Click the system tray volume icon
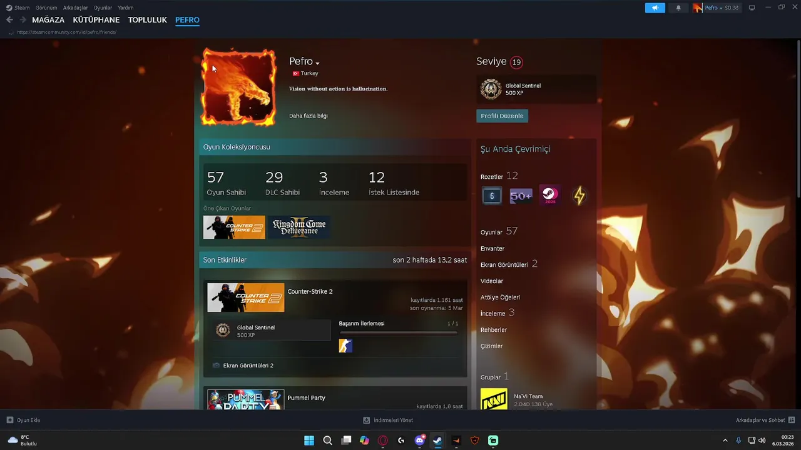 pyautogui.click(x=762, y=441)
